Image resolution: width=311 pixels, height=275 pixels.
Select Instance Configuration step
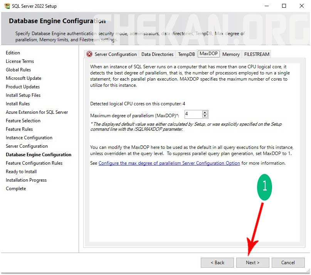pyautogui.click(x=29, y=138)
